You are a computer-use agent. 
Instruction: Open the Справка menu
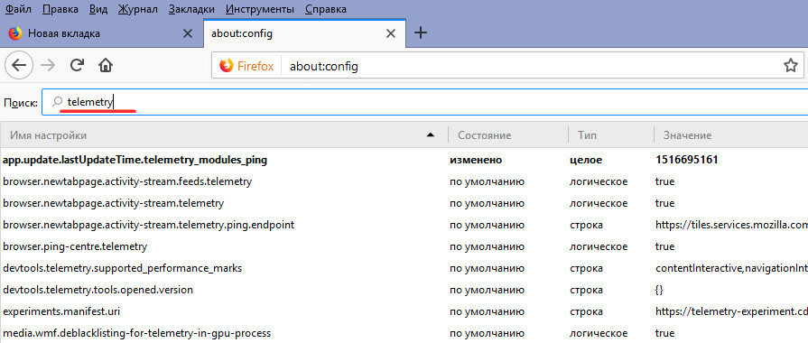(326, 9)
